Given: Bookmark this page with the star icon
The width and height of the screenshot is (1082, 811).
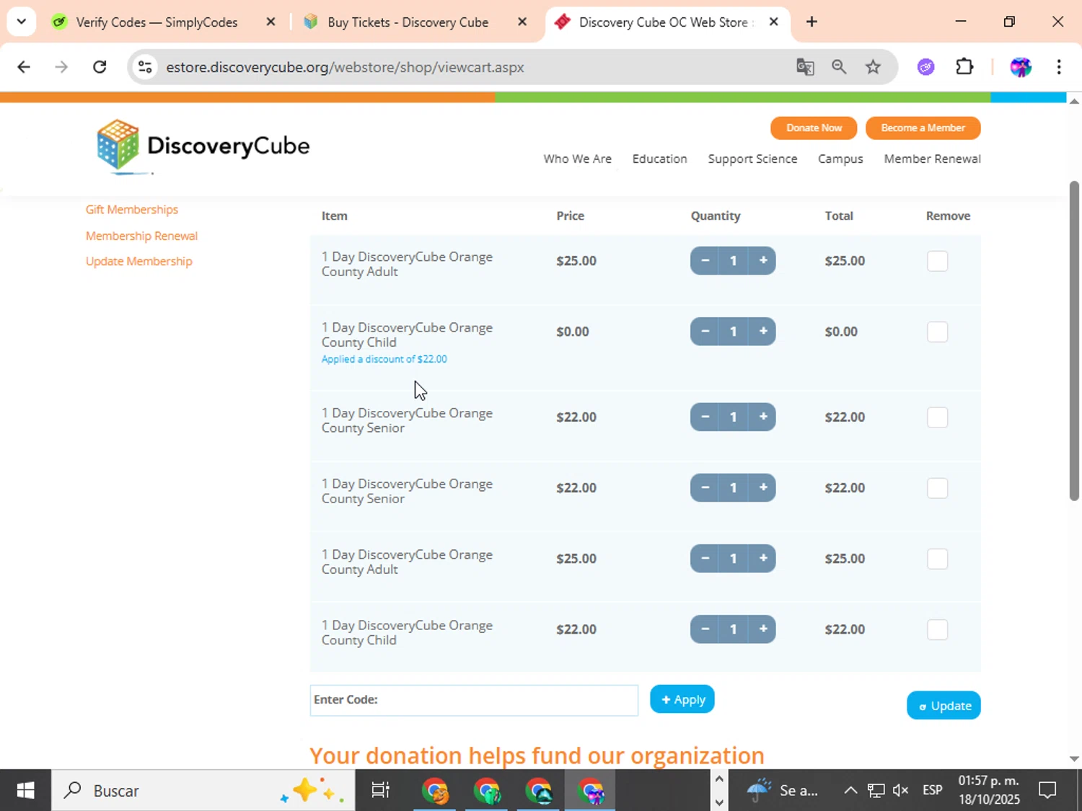Looking at the screenshot, I should (874, 67).
